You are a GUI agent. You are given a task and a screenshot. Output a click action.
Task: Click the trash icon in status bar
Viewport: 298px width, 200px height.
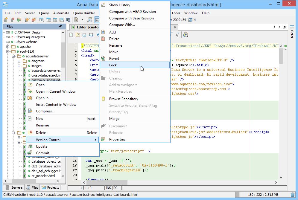(293, 195)
